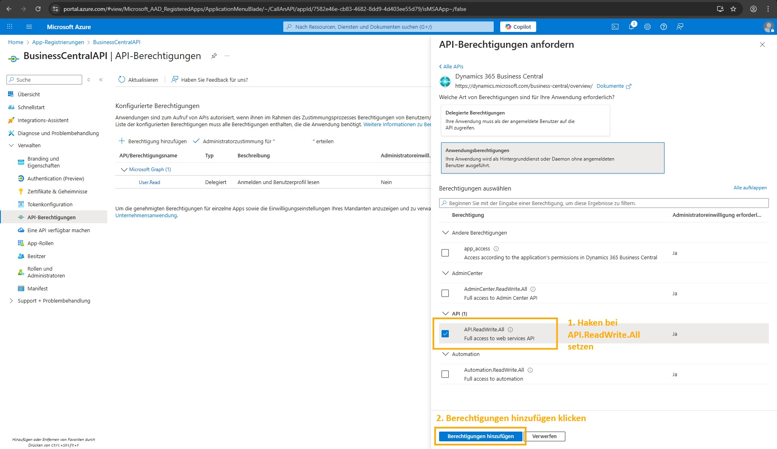The width and height of the screenshot is (777, 449).
Task: Focus the sidebar Suche field
Action: tap(44, 80)
